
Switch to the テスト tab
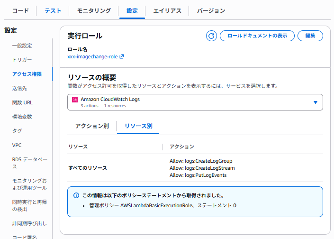pos(53,10)
